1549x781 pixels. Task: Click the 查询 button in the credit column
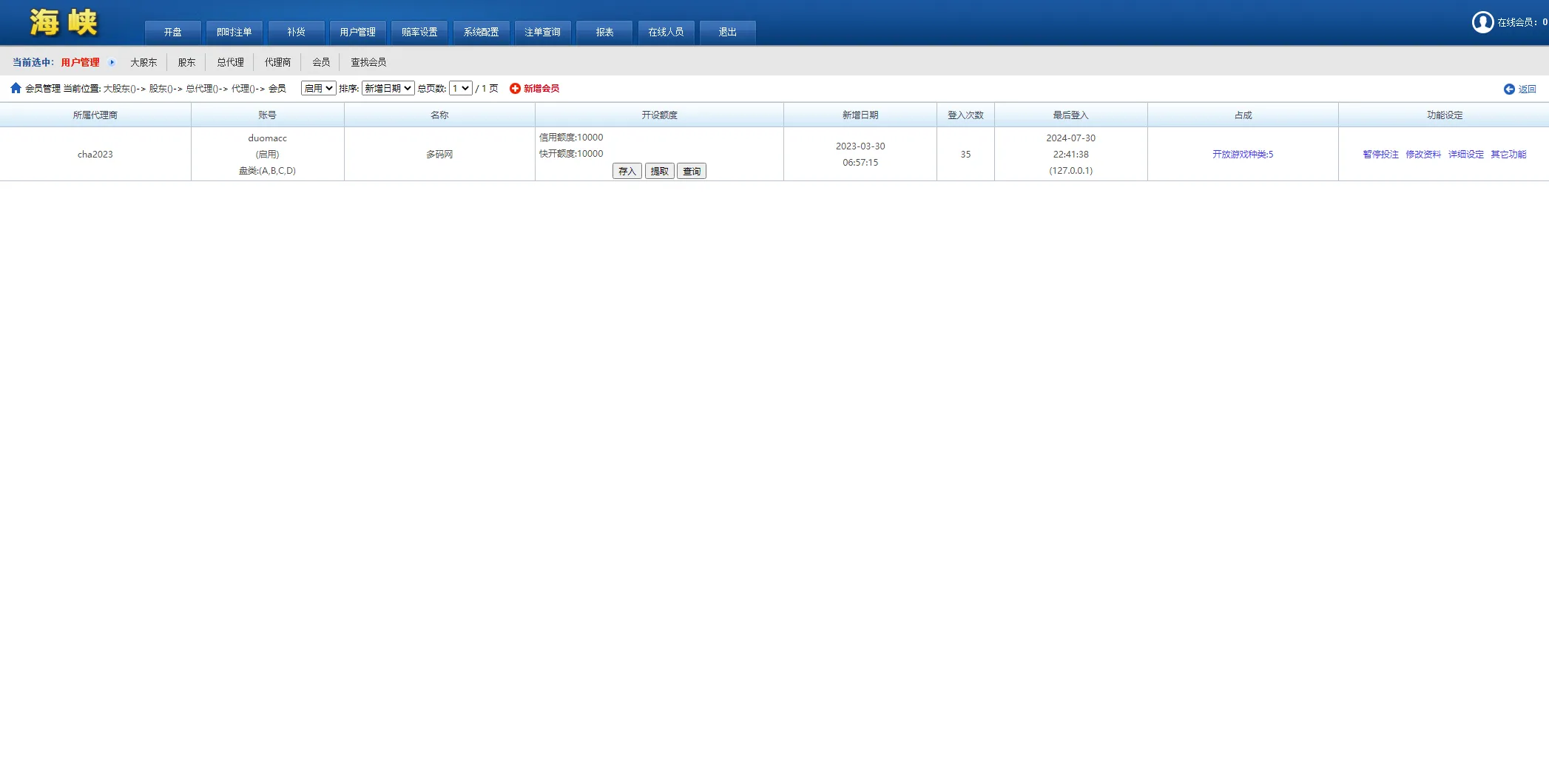click(691, 172)
